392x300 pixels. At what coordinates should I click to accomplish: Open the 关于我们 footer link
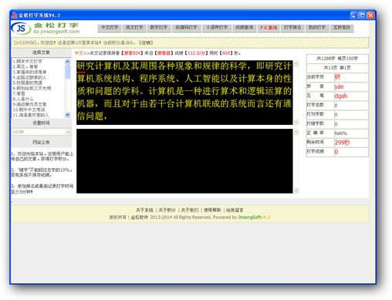point(190,210)
